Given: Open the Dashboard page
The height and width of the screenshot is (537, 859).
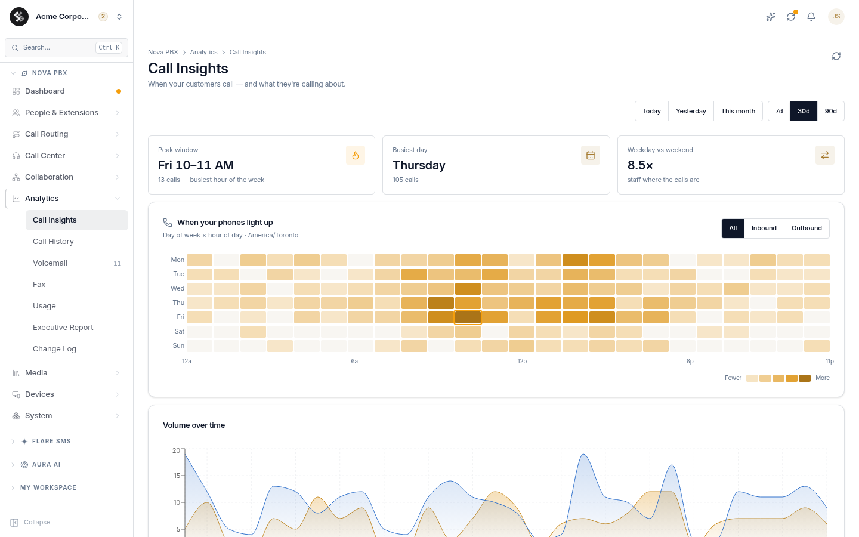Looking at the screenshot, I should click(x=66, y=91).
